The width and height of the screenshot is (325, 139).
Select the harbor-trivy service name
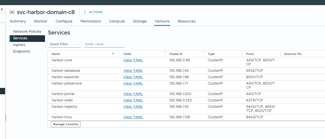[x=62, y=117]
